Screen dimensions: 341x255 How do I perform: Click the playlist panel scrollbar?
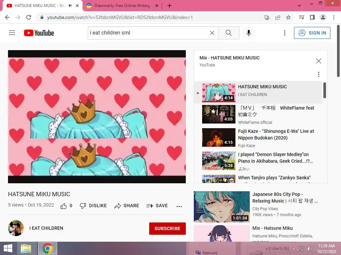point(325,90)
